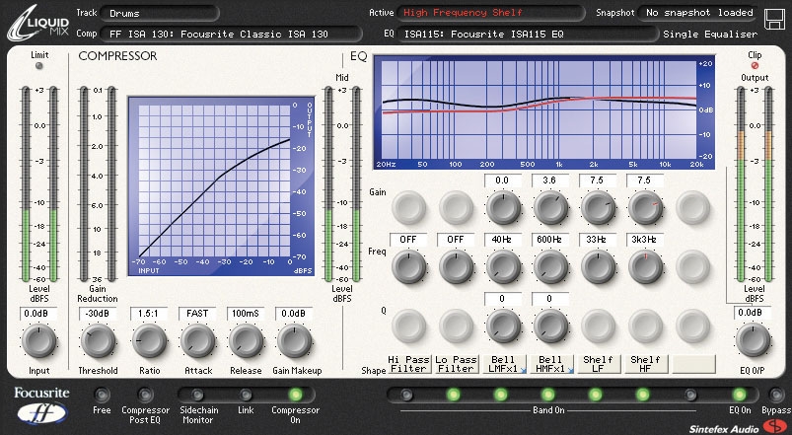The height and width of the screenshot is (435, 792).
Task: Click the Threshold knob
Action: 98,340
